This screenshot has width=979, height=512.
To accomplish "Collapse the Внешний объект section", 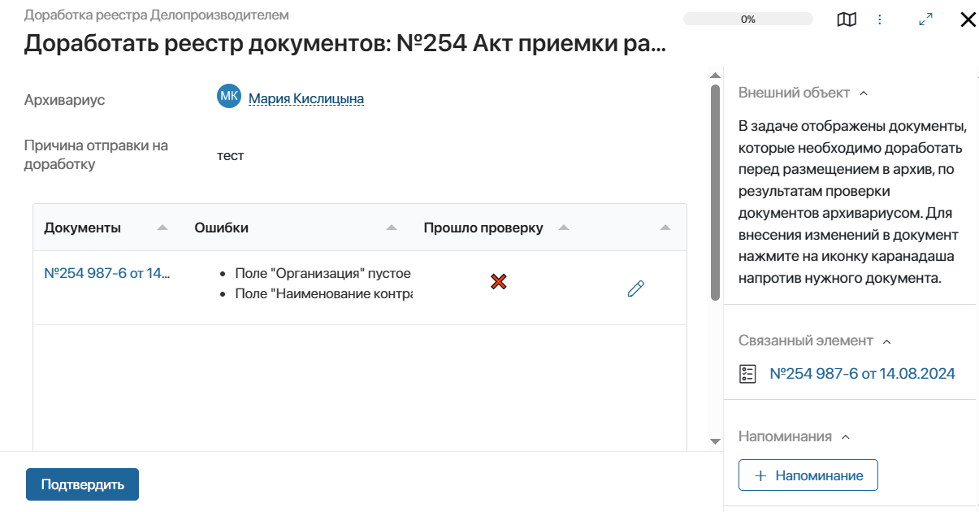I will 864,92.
